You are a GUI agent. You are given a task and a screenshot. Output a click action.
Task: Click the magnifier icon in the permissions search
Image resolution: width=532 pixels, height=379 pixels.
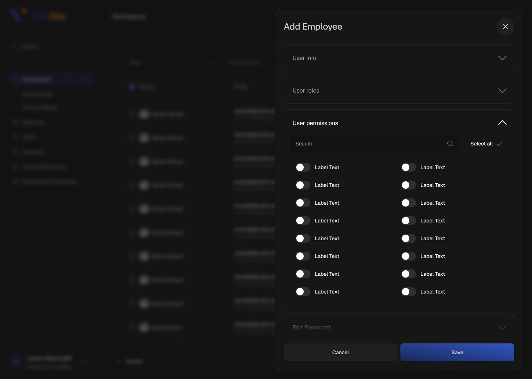pyautogui.click(x=450, y=144)
